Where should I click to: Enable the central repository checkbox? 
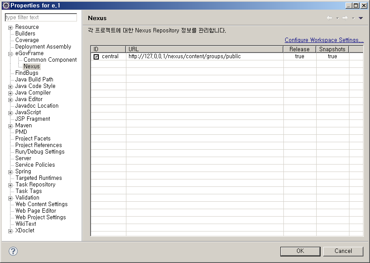click(x=96, y=56)
